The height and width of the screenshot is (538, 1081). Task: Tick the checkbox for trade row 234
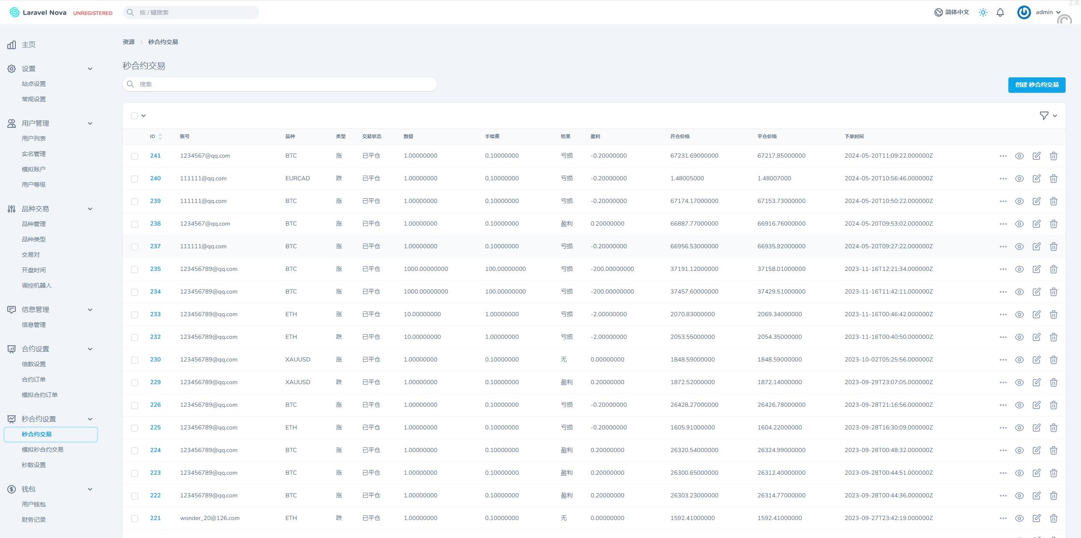coord(135,292)
